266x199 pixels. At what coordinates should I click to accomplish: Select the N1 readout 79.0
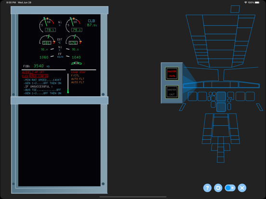[x=77, y=30]
